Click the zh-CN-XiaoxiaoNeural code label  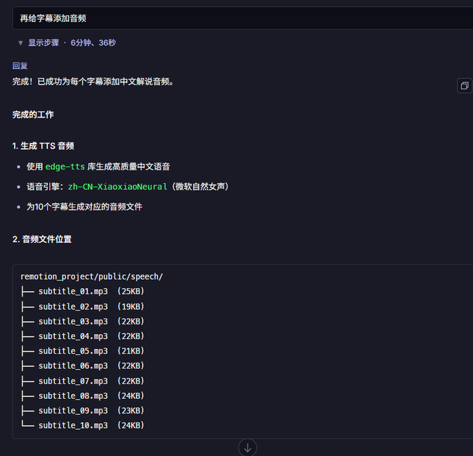coord(118,187)
